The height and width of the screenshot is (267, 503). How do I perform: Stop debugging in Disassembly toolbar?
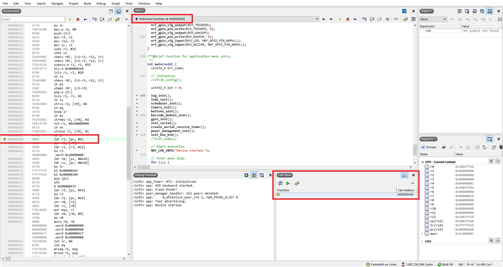(78, 19)
